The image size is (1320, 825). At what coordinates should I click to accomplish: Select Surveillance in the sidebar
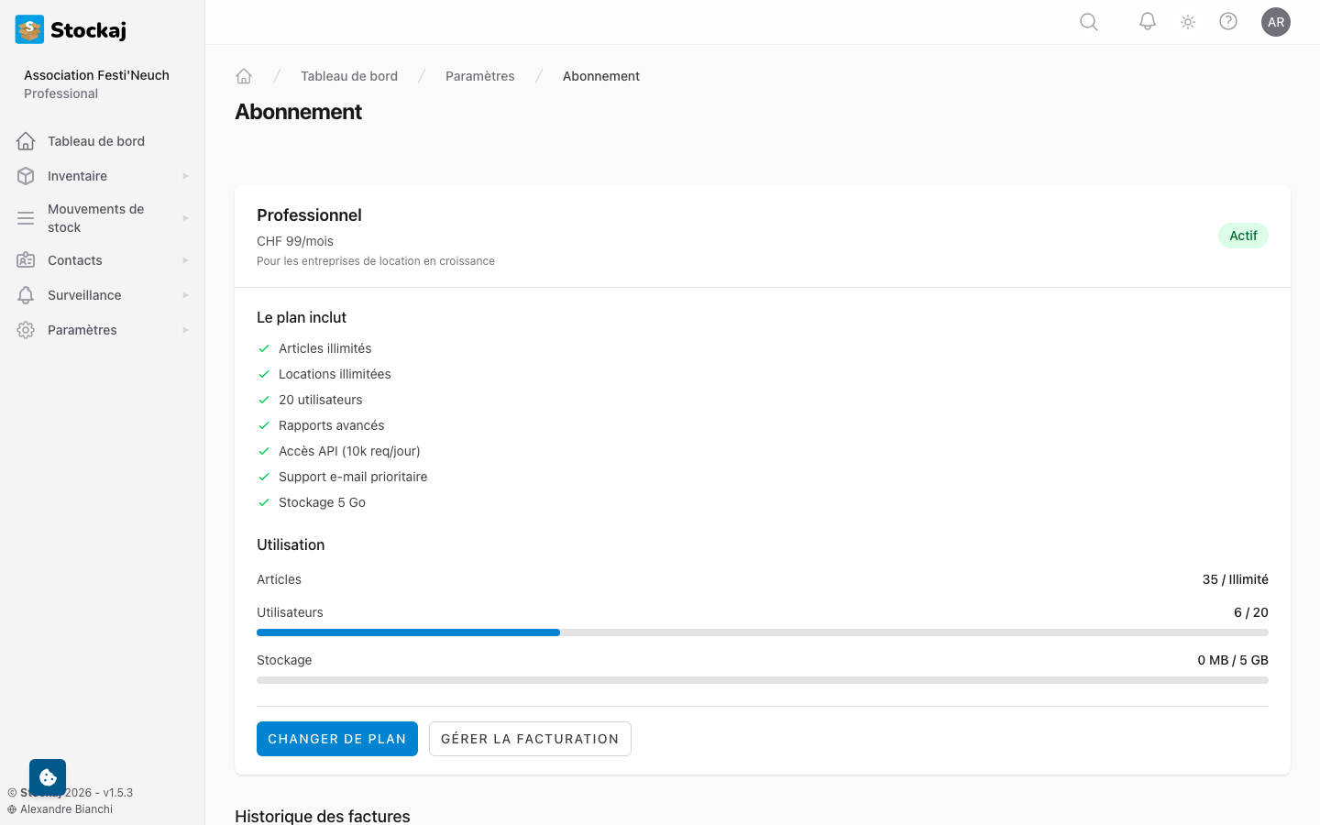[x=103, y=295]
